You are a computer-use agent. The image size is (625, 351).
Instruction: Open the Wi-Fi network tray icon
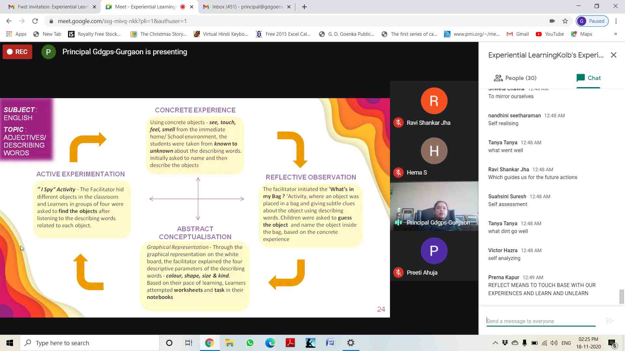(545, 343)
